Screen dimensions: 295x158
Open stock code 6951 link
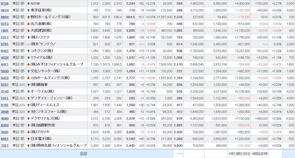5,139
